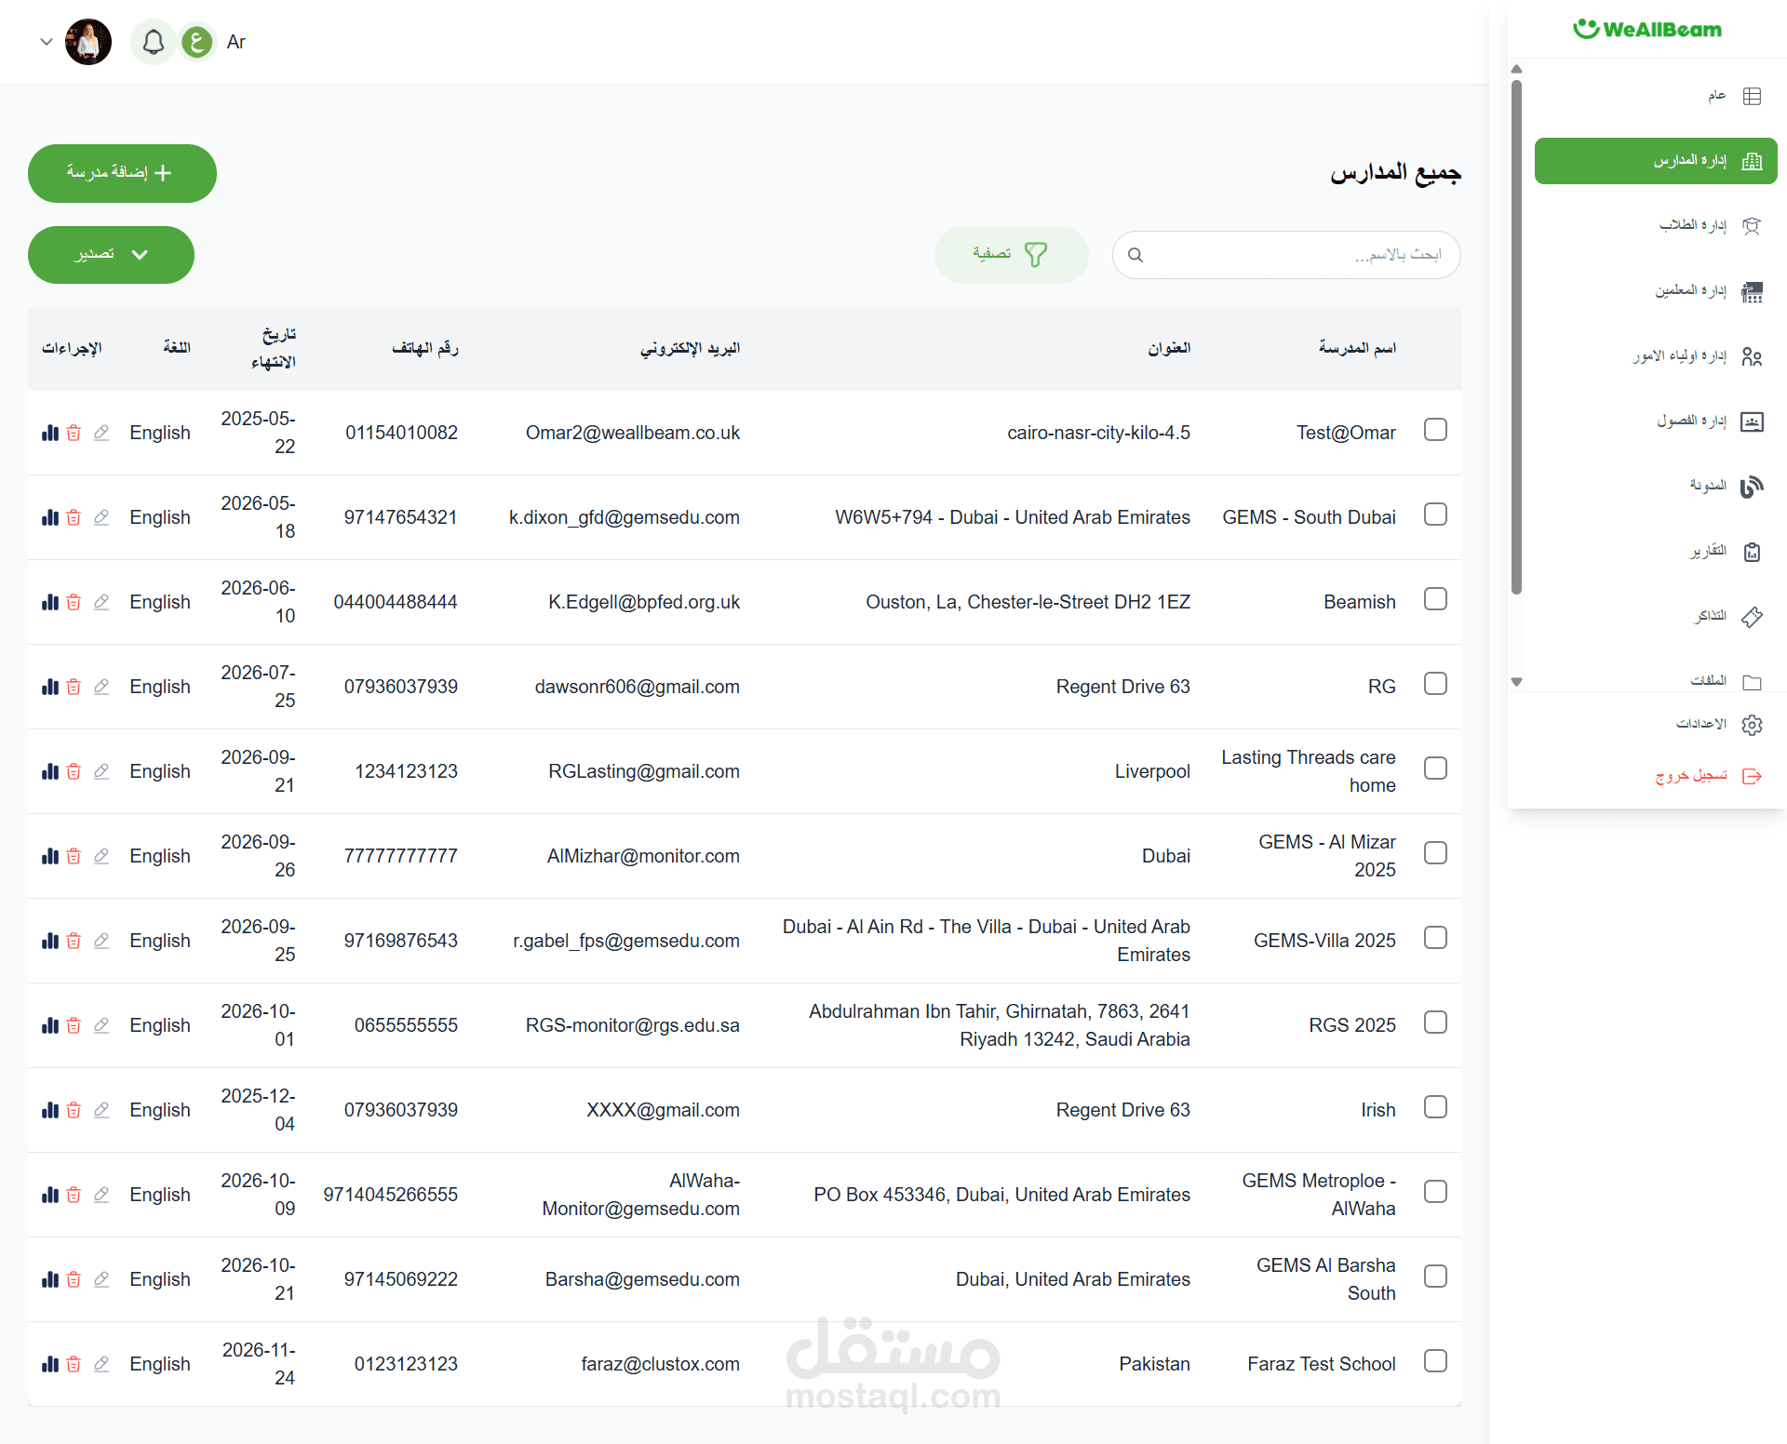Open statistics icon for GEMS-Villa 2025 row
This screenshot has height=1444, width=1787.
point(50,941)
